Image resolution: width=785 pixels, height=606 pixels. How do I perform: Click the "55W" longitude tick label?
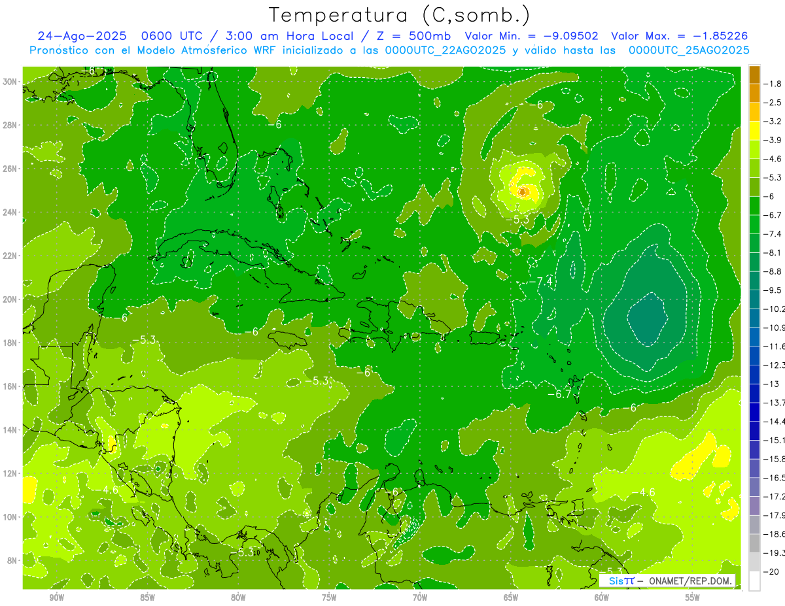pyautogui.click(x=693, y=598)
